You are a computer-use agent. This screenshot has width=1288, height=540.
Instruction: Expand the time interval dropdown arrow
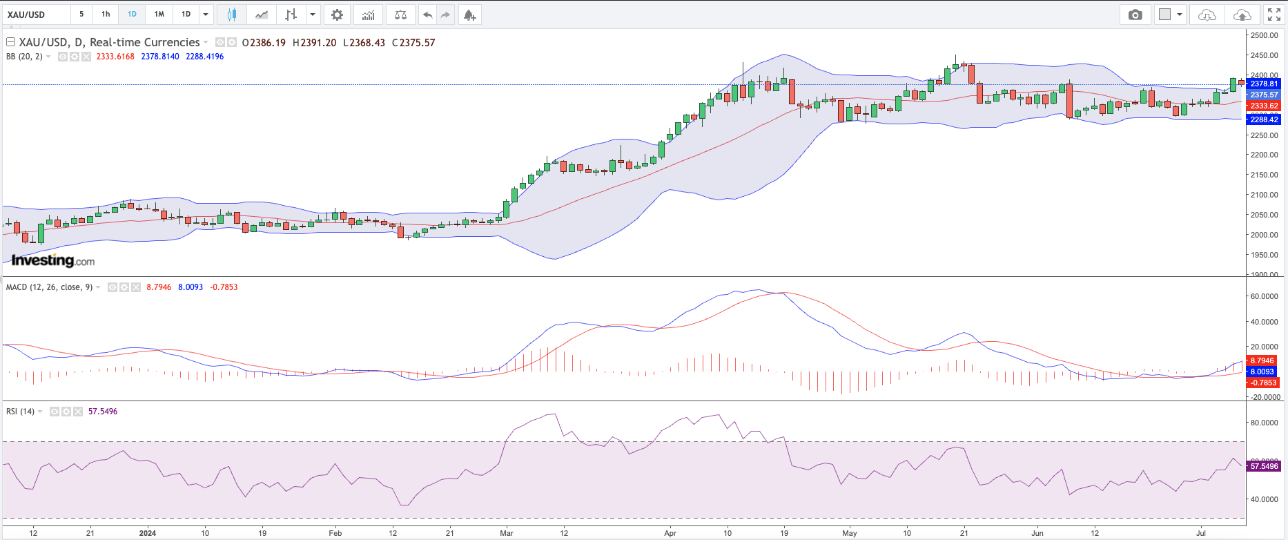(206, 15)
